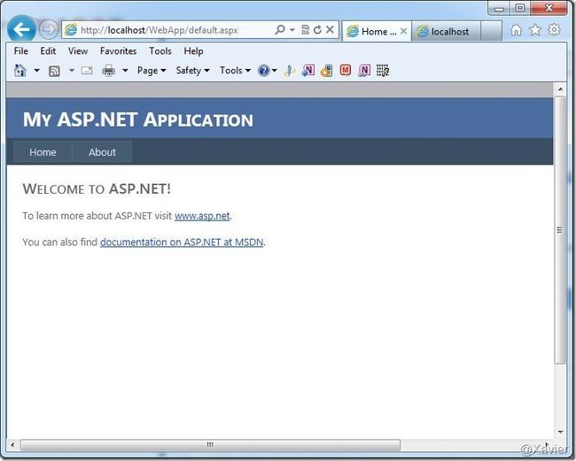Click the red M toolbar icon
This screenshot has width=576, height=461.
click(346, 70)
